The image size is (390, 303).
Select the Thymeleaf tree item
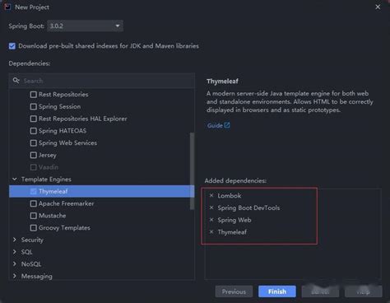(101, 191)
